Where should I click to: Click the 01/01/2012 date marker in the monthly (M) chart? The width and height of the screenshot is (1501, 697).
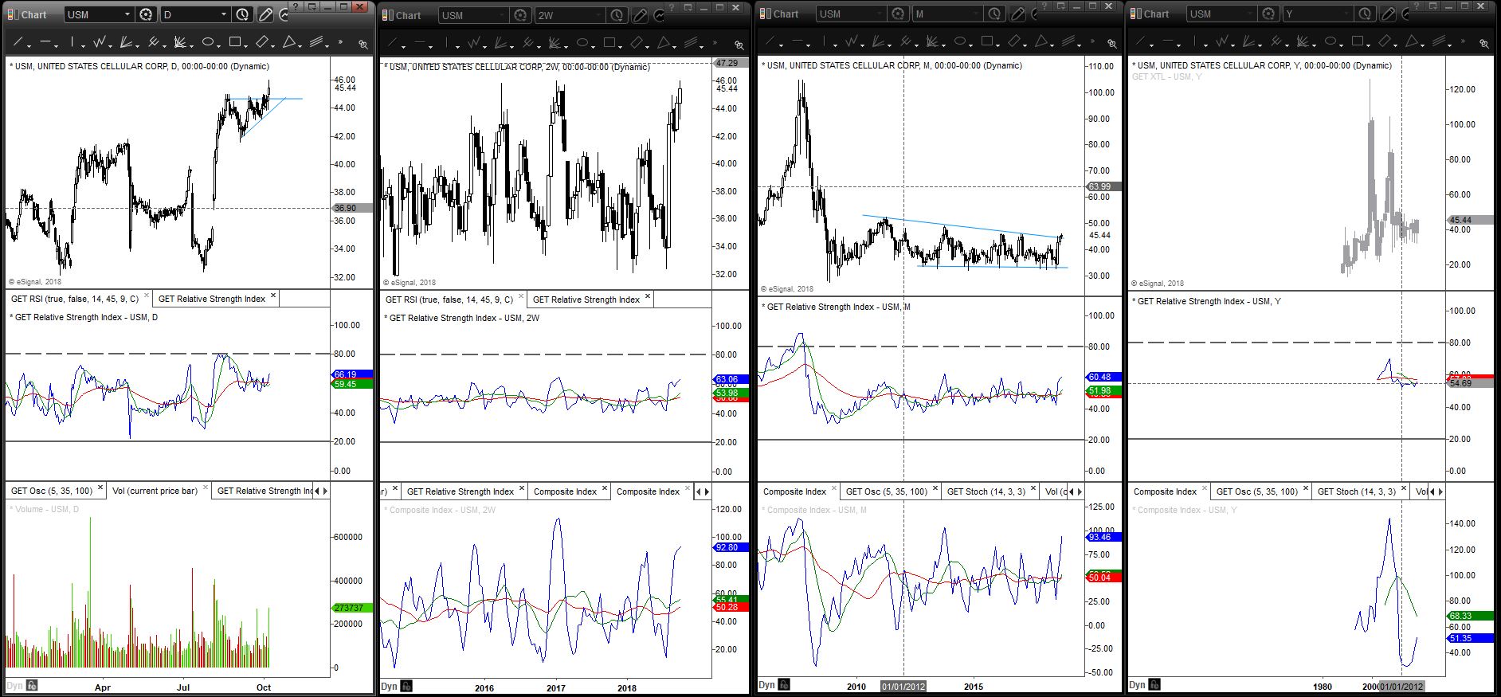point(903,687)
